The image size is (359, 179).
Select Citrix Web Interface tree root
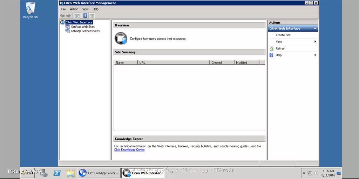coord(79,22)
